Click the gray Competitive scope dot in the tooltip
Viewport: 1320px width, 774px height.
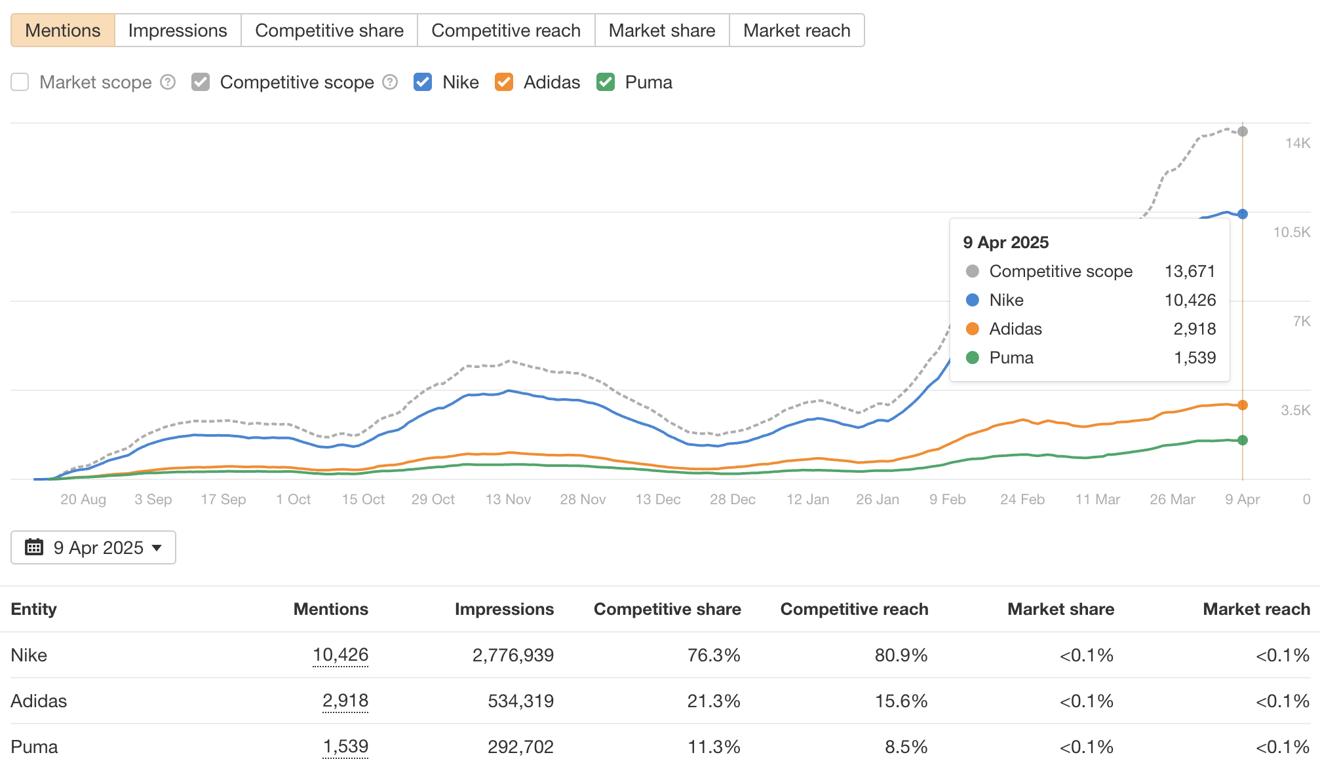pos(972,271)
